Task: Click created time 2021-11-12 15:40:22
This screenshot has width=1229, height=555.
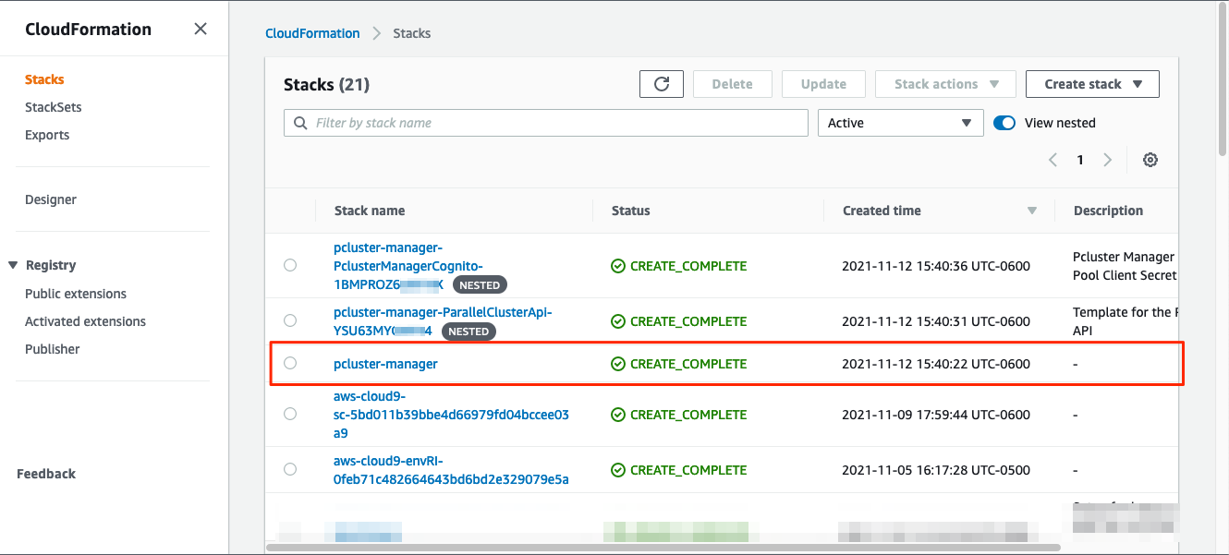Action: click(x=936, y=364)
